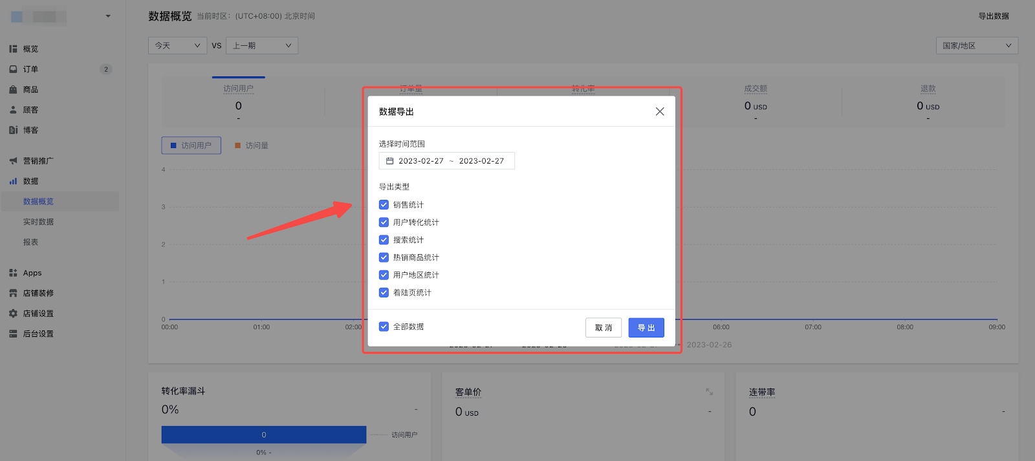Click the 订单 orders icon in sidebar
1035x461 pixels.
13,69
